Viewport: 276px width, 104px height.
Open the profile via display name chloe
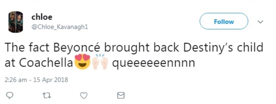[42, 17]
